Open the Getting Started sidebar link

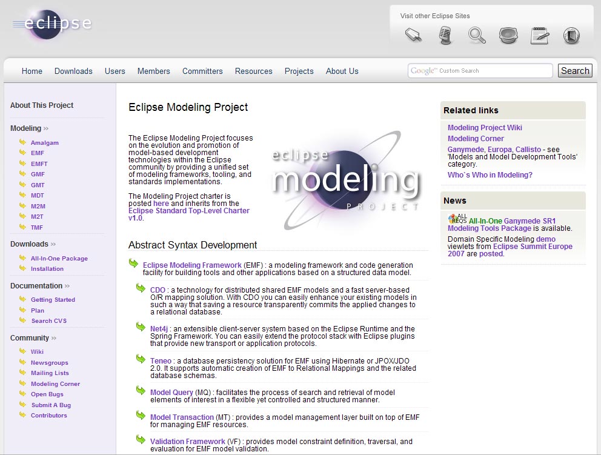[x=53, y=300]
